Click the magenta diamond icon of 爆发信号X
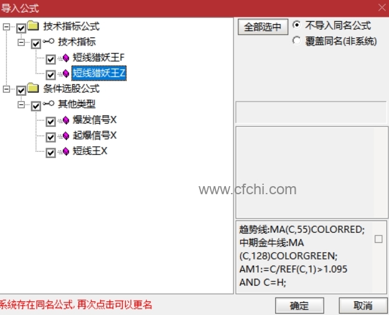 [66, 120]
